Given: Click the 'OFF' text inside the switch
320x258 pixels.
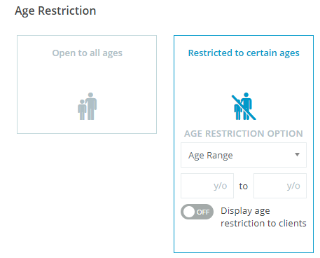Looking at the screenshot, I should pyautogui.click(x=203, y=212).
